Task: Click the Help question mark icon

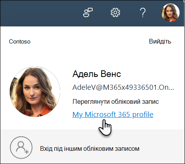Action: click(143, 12)
